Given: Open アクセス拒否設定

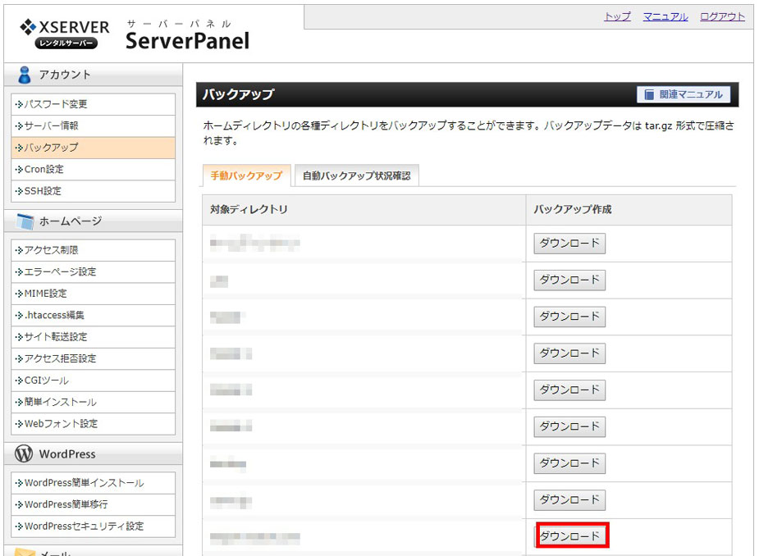Looking at the screenshot, I should [x=93, y=358].
